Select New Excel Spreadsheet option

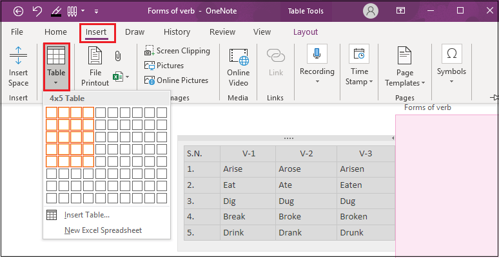(x=103, y=230)
